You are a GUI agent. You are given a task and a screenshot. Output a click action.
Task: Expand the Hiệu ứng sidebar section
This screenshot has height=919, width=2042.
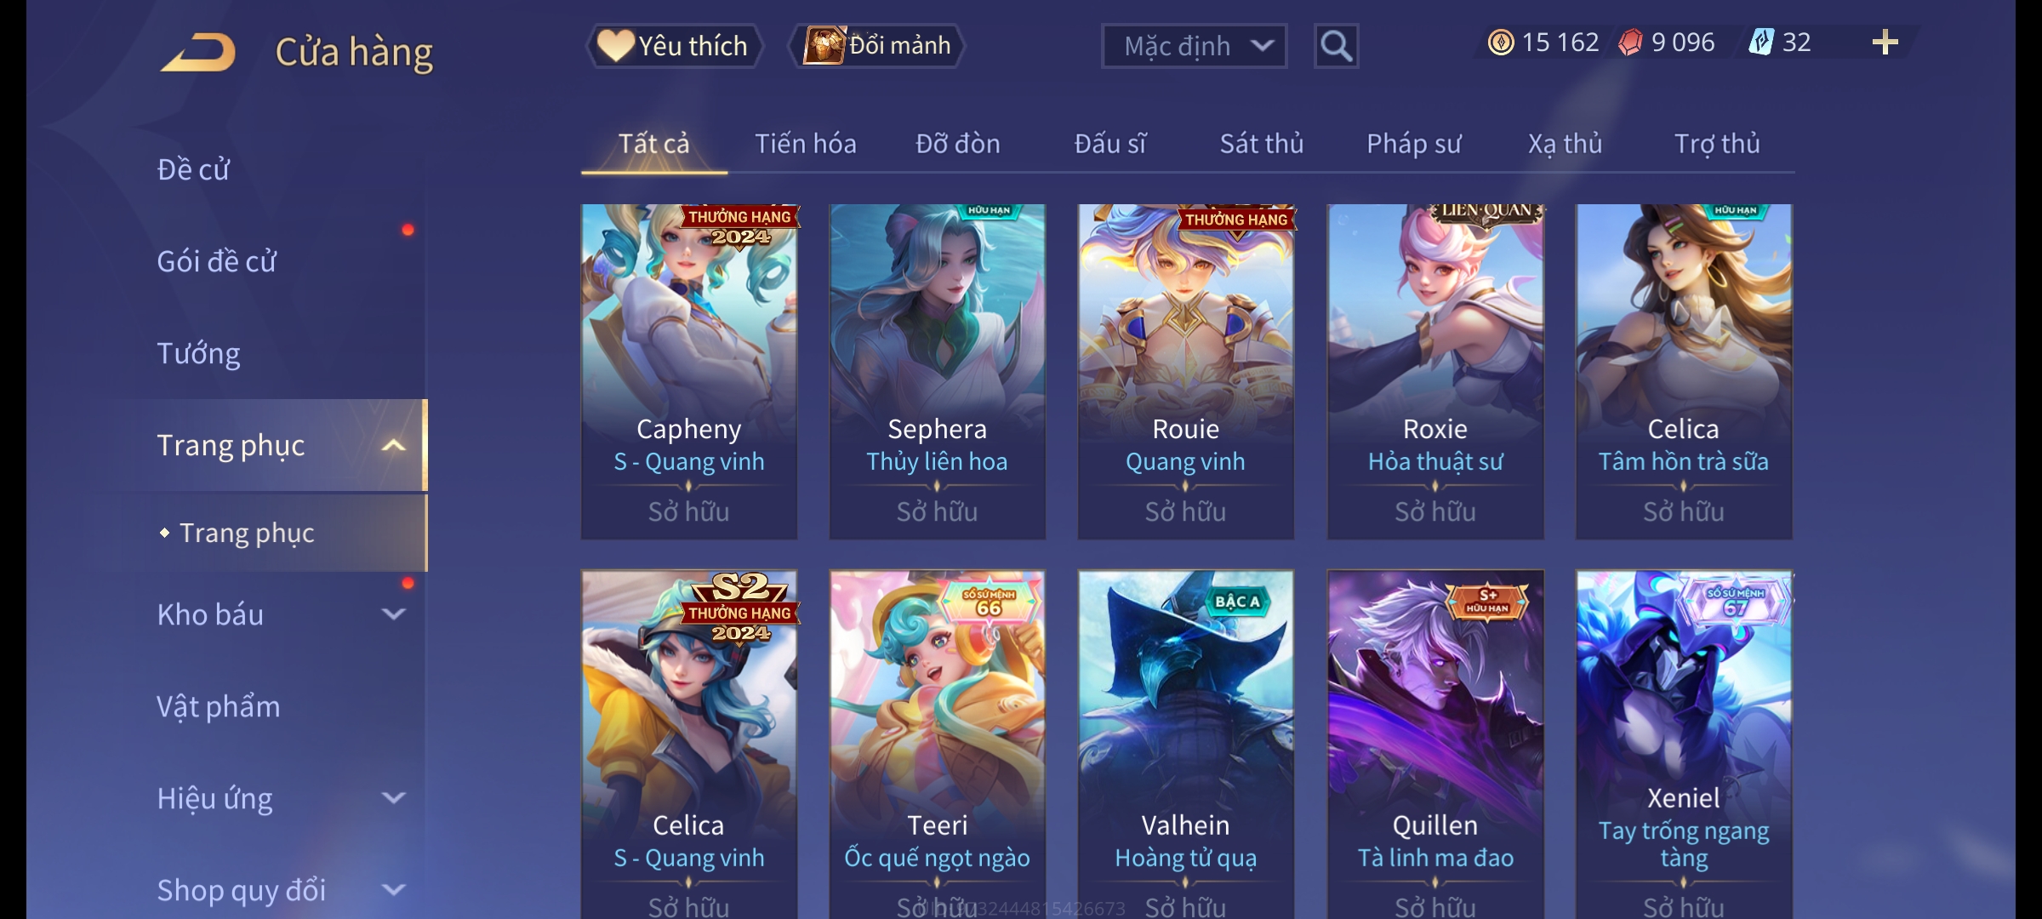tap(393, 798)
